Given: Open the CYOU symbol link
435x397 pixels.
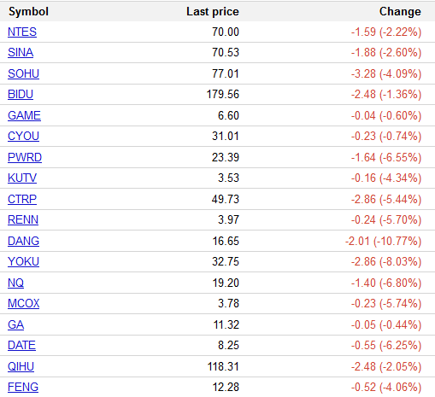Looking at the screenshot, I should [23, 137].
